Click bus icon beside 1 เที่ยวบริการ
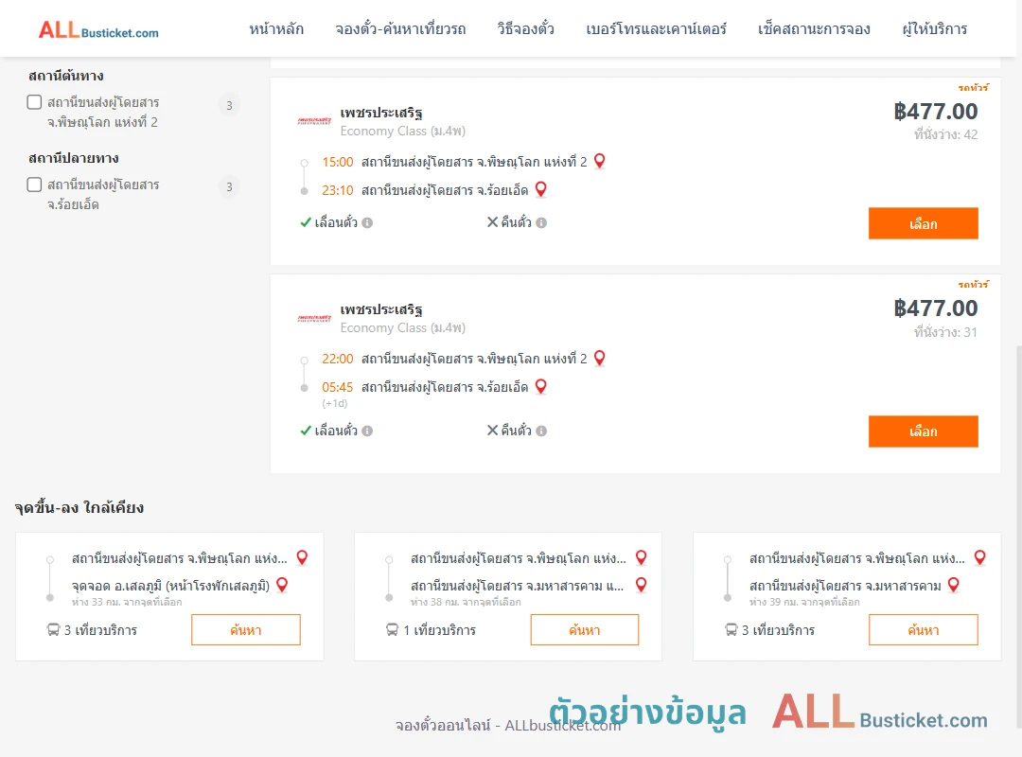 (392, 630)
